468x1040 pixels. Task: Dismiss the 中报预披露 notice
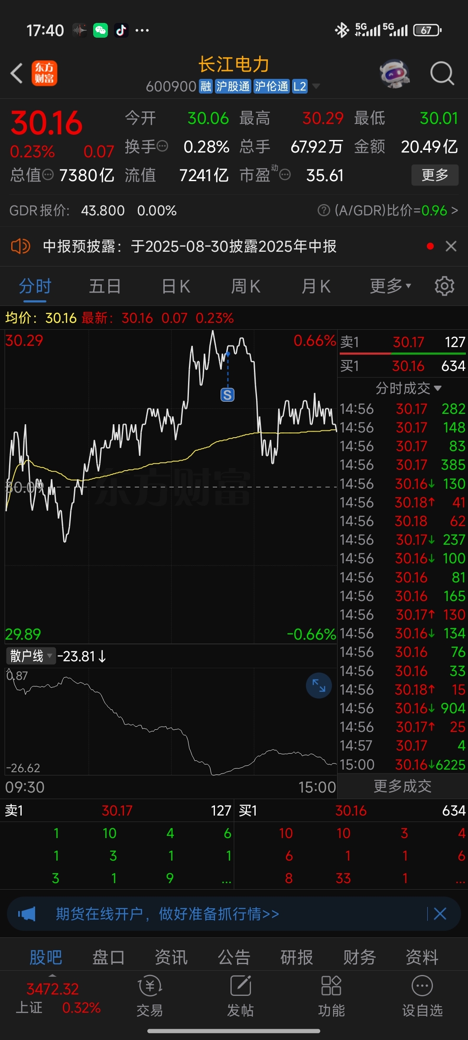451,246
